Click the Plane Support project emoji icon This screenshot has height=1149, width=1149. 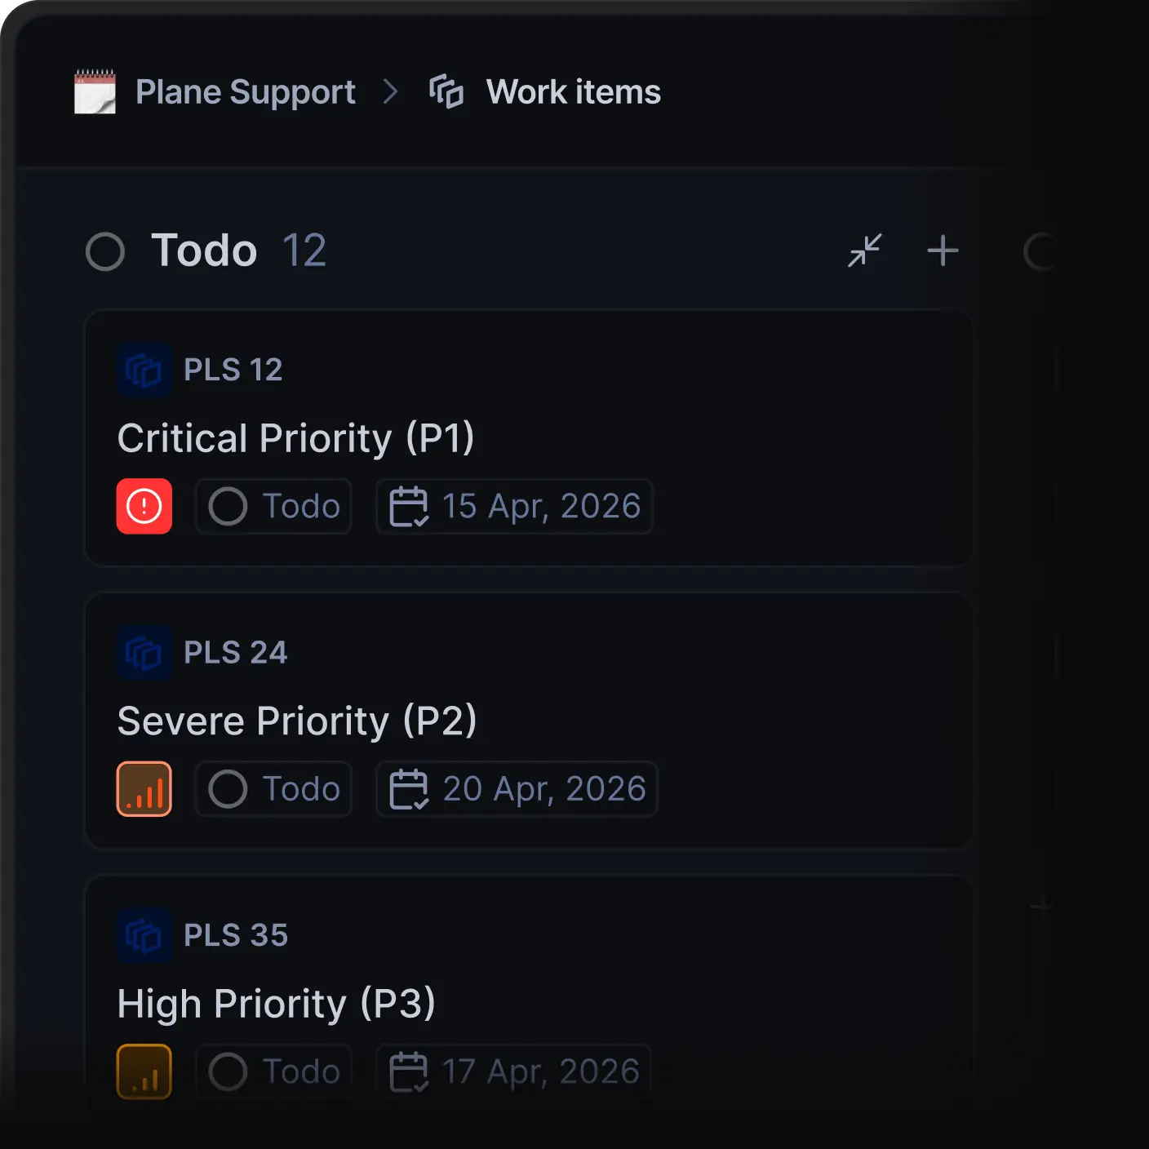[94, 91]
